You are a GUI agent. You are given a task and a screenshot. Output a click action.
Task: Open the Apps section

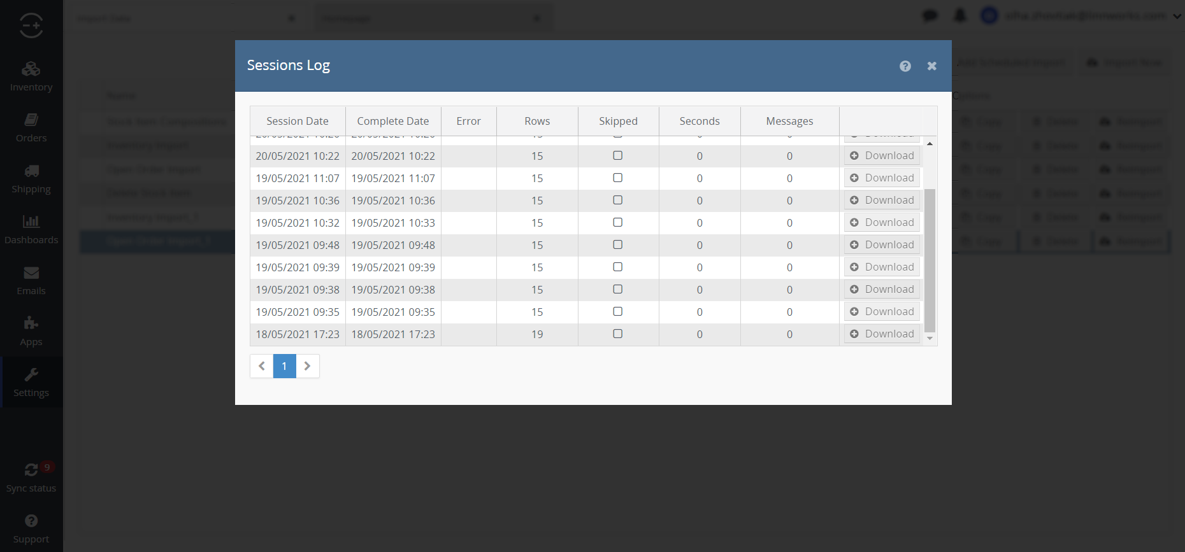click(31, 331)
